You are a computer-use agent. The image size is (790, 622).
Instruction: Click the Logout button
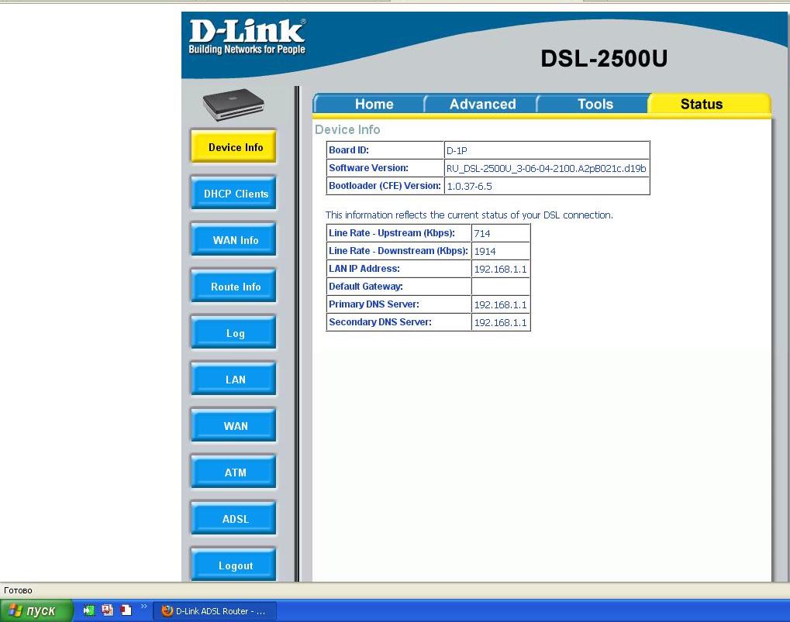(x=234, y=565)
